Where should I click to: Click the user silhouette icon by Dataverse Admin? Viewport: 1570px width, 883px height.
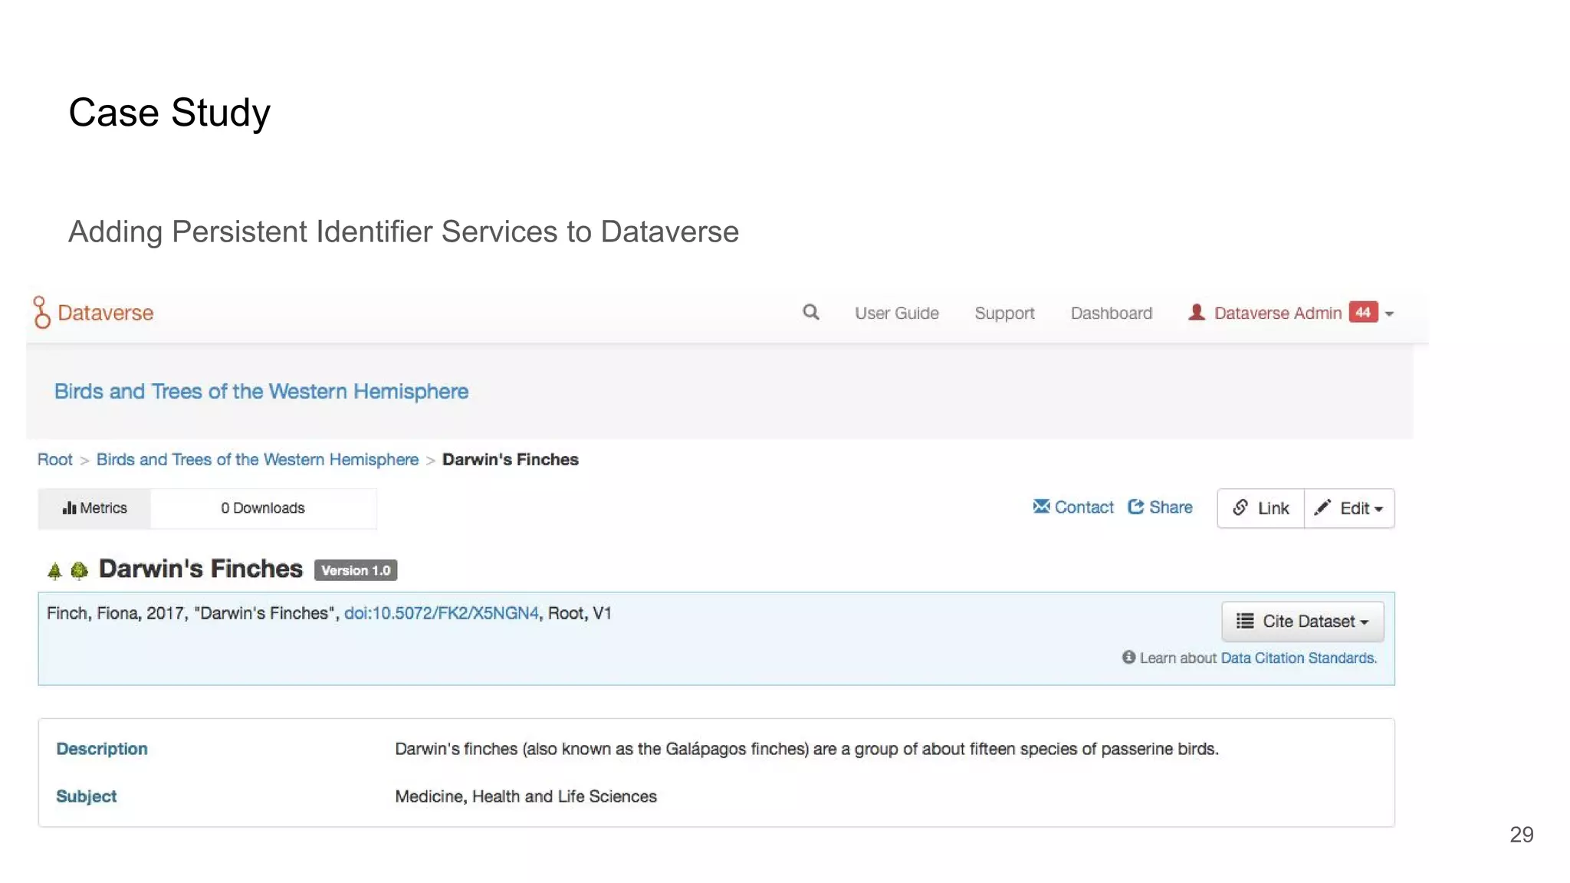1197,312
